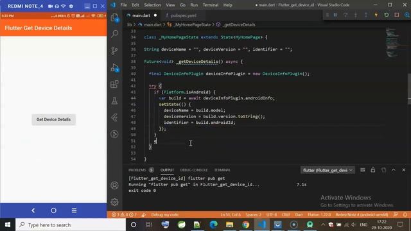The image size is (411, 231).
Task: Open the output log in editor
Action: coord(383,170)
